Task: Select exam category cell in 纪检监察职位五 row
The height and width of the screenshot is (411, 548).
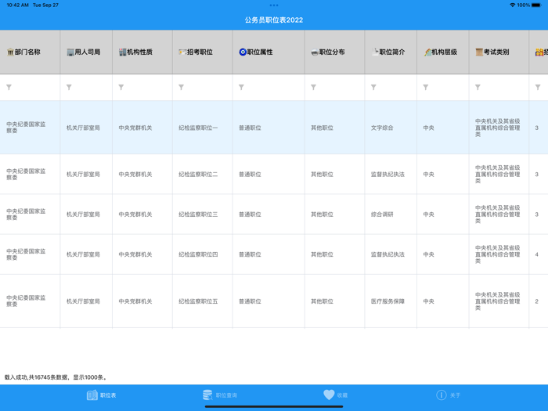Action: tap(497, 301)
